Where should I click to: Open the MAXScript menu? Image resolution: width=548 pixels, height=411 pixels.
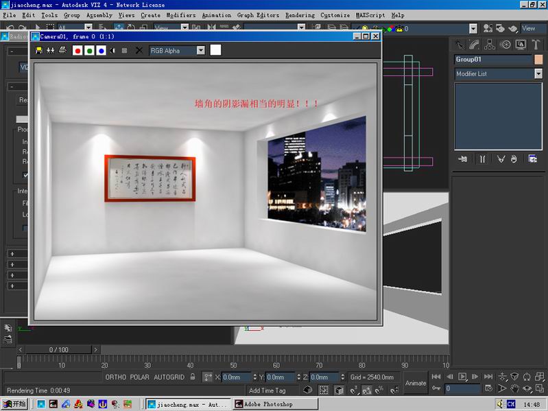pyautogui.click(x=370, y=15)
